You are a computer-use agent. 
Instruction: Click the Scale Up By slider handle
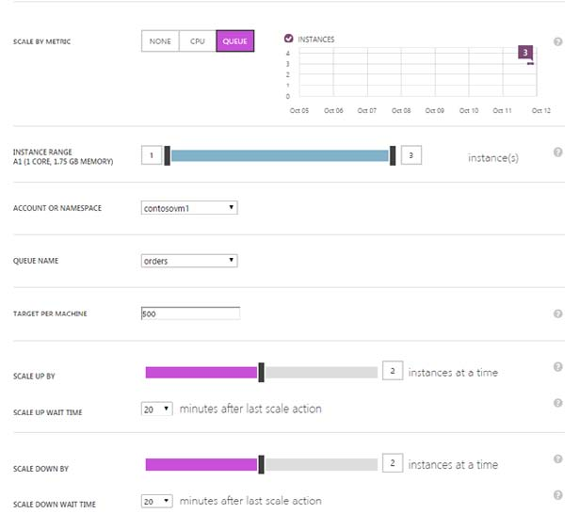tap(261, 373)
